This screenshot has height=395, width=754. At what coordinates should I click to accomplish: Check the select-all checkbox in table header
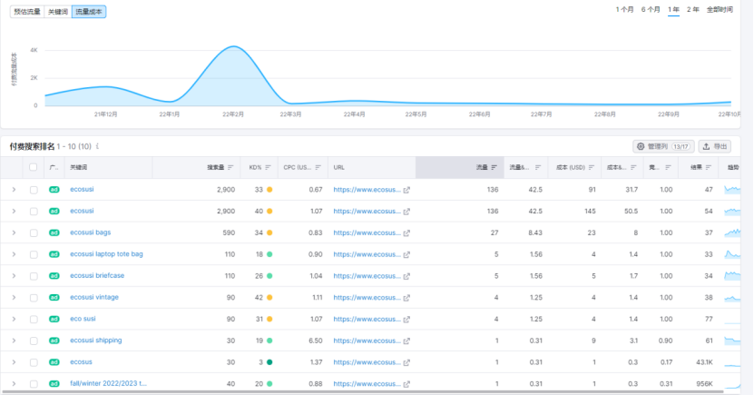pyautogui.click(x=34, y=167)
